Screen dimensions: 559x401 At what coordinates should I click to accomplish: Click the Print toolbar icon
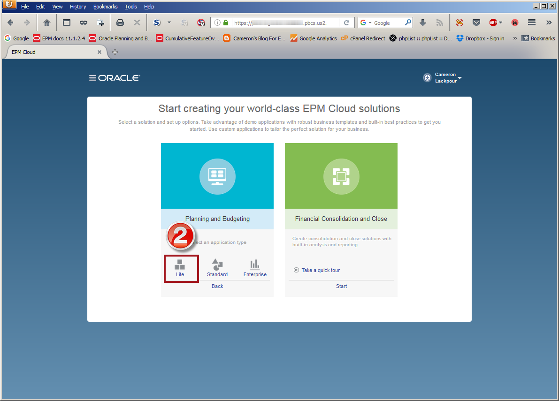point(120,23)
